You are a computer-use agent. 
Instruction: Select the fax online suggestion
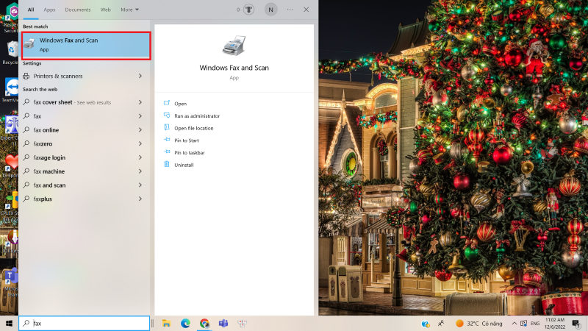pyautogui.click(x=83, y=130)
